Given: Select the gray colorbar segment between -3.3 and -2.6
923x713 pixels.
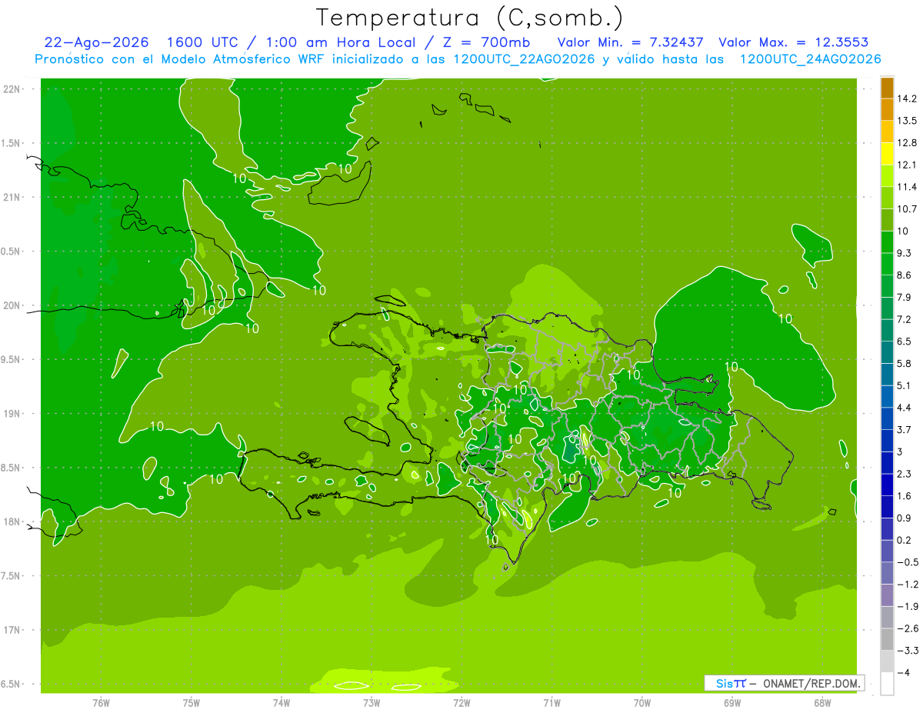Looking at the screenshot, I should [x=887, y=639].
